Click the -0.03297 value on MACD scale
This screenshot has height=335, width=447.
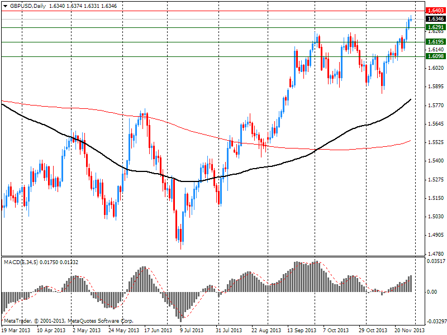tap(435, 322)
